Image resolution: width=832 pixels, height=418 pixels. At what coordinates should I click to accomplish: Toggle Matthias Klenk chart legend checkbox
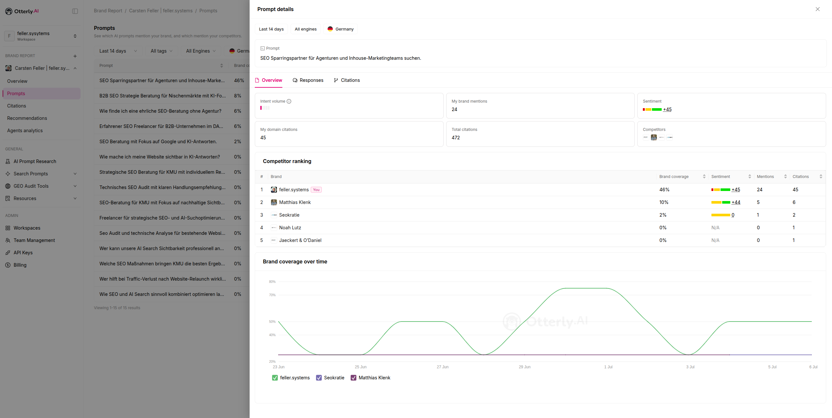pyautogui.click(x=354, y=378)
